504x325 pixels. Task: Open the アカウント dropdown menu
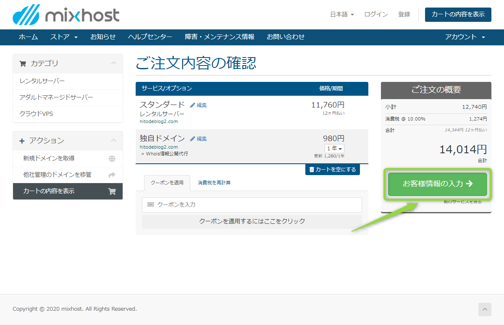point(465,37)
